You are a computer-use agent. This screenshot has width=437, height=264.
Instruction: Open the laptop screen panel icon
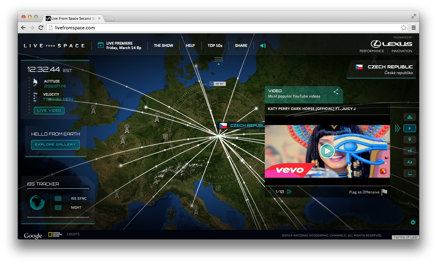410,173
